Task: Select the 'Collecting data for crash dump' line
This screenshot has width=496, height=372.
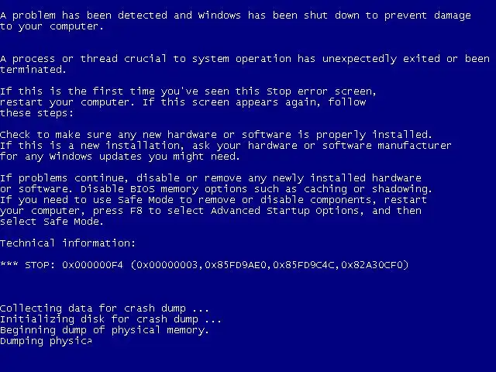Action: pyautogui.click(x=105, y=308)
